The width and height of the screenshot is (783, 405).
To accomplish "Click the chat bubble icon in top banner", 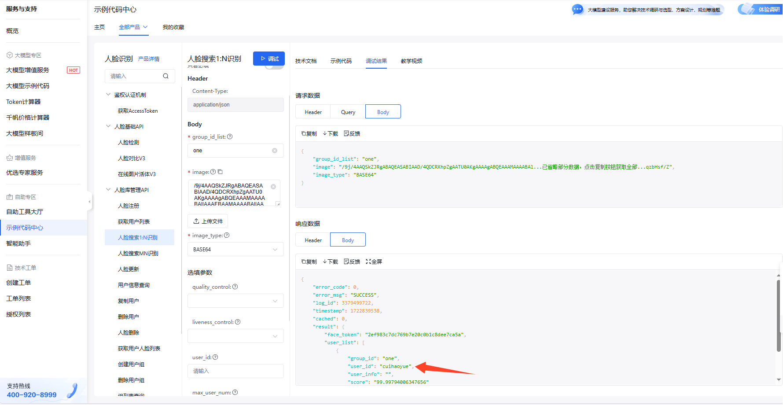I will click(577, 9).
